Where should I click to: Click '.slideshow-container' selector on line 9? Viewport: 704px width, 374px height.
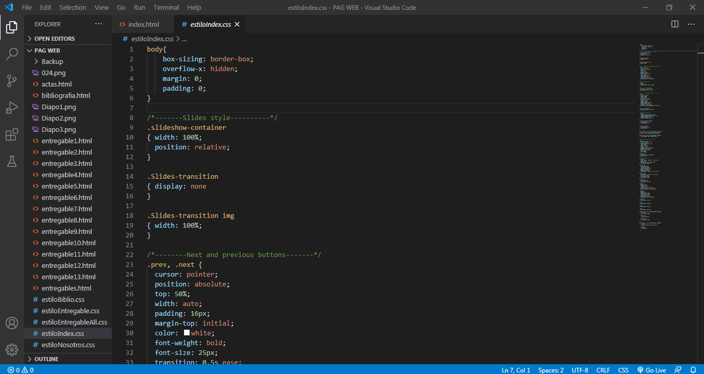[187, 127]
